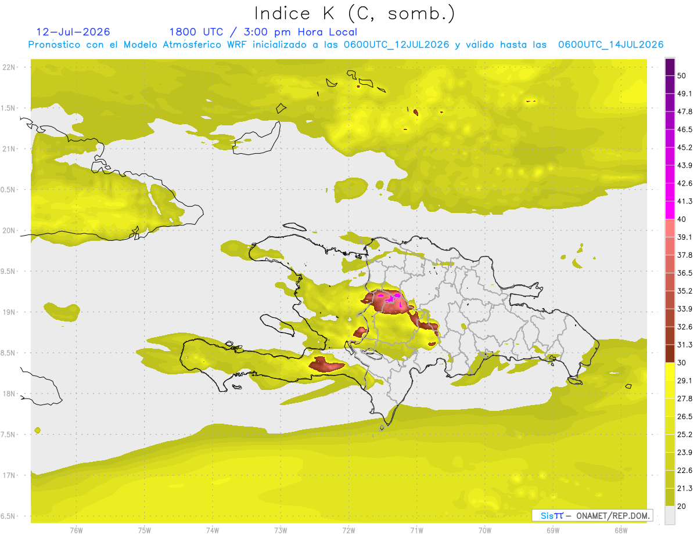Viewport: 697px width, 538px height.
Task: Click the colorbar value '30'
Action: pyautogui.click(x=682, y=363)
